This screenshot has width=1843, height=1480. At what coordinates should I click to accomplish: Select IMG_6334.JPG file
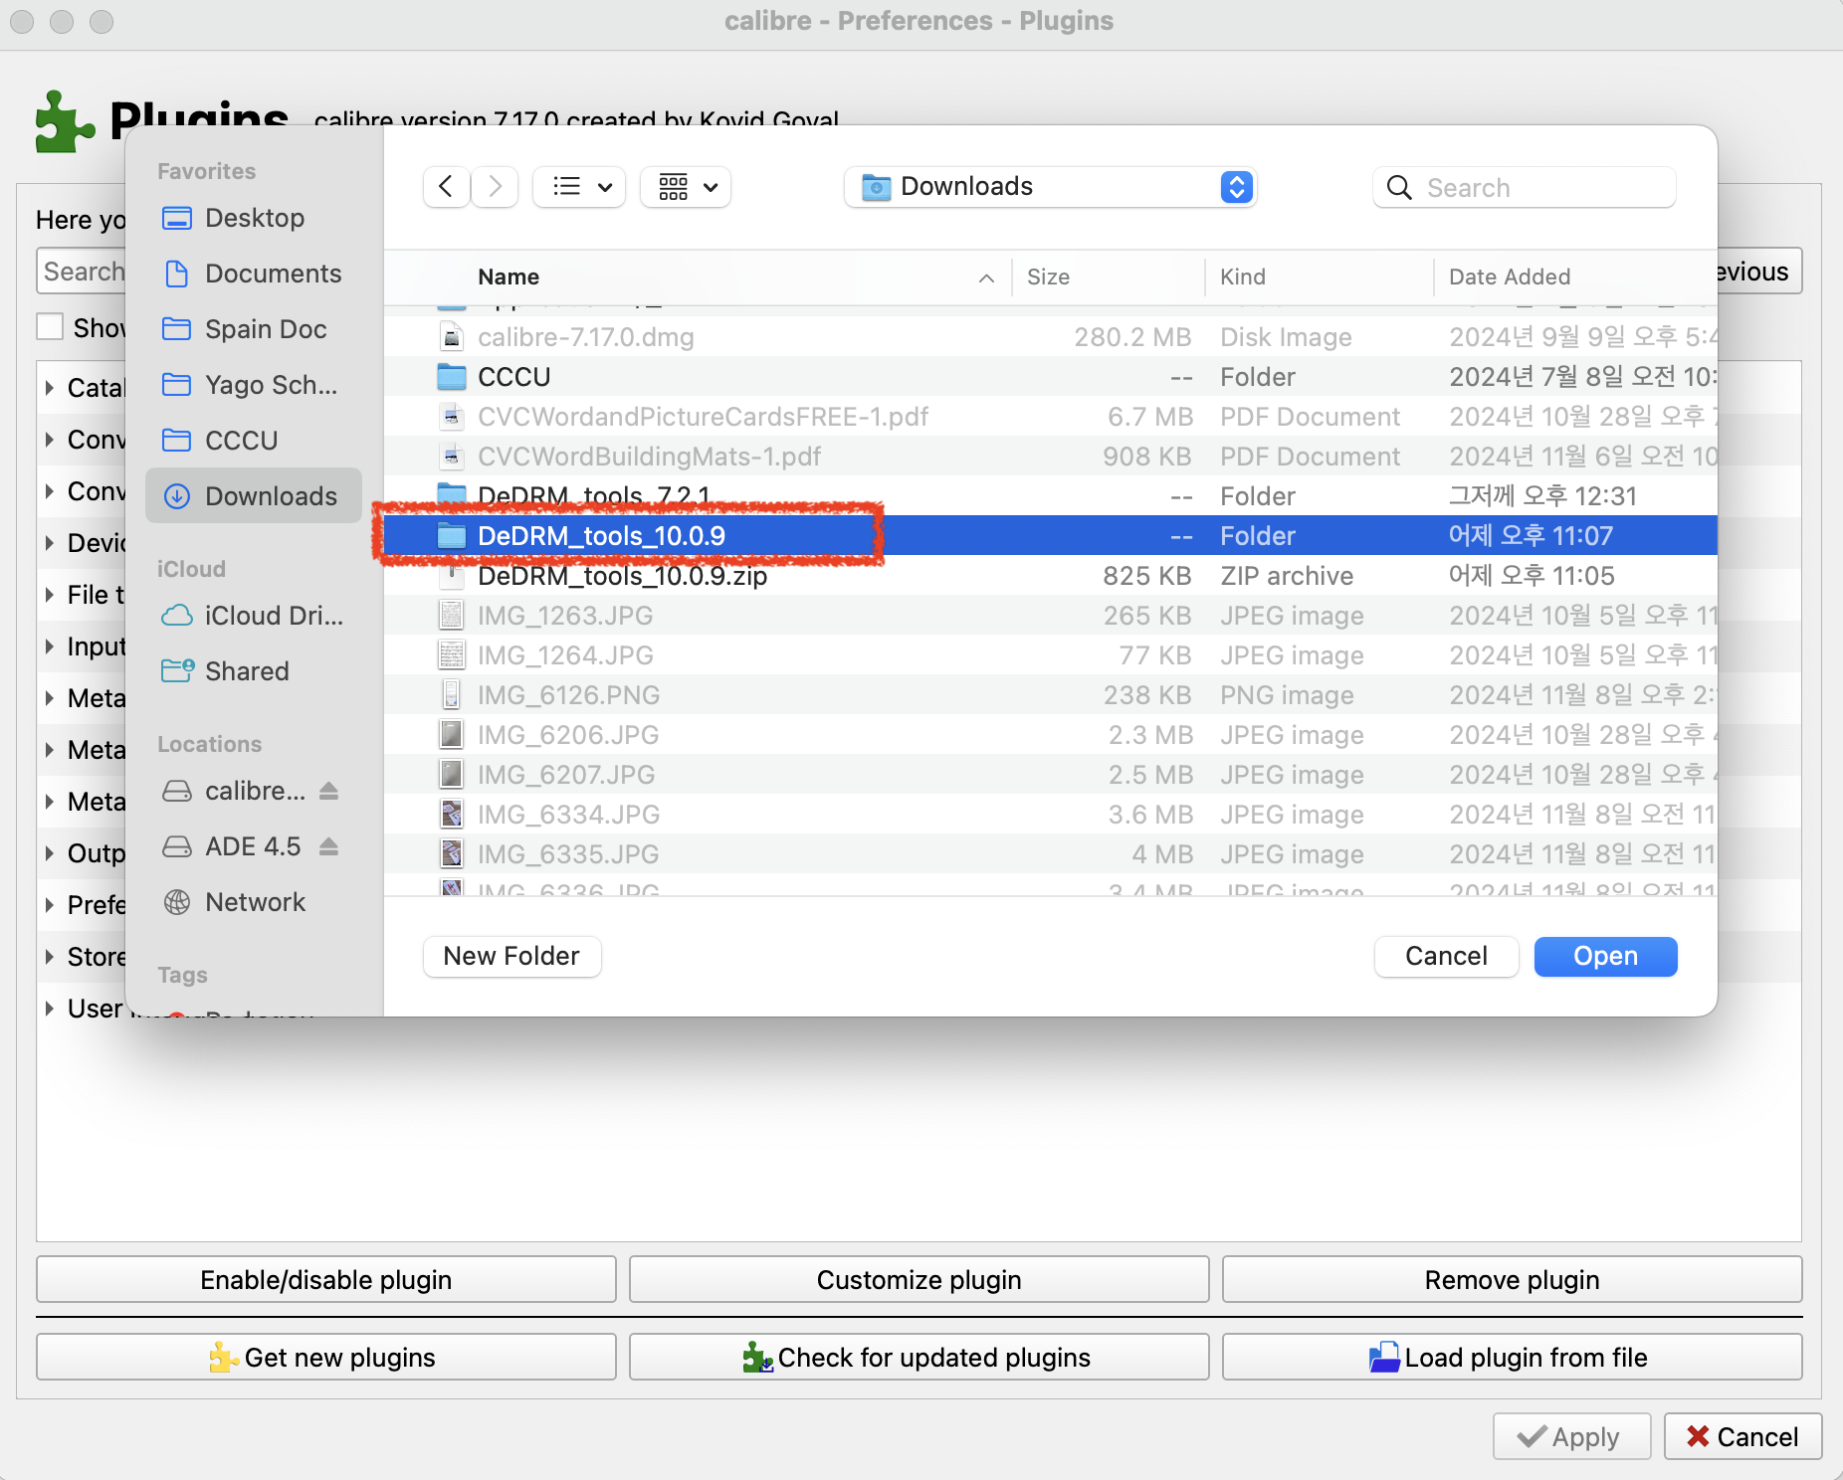(x=1051, y=815)
